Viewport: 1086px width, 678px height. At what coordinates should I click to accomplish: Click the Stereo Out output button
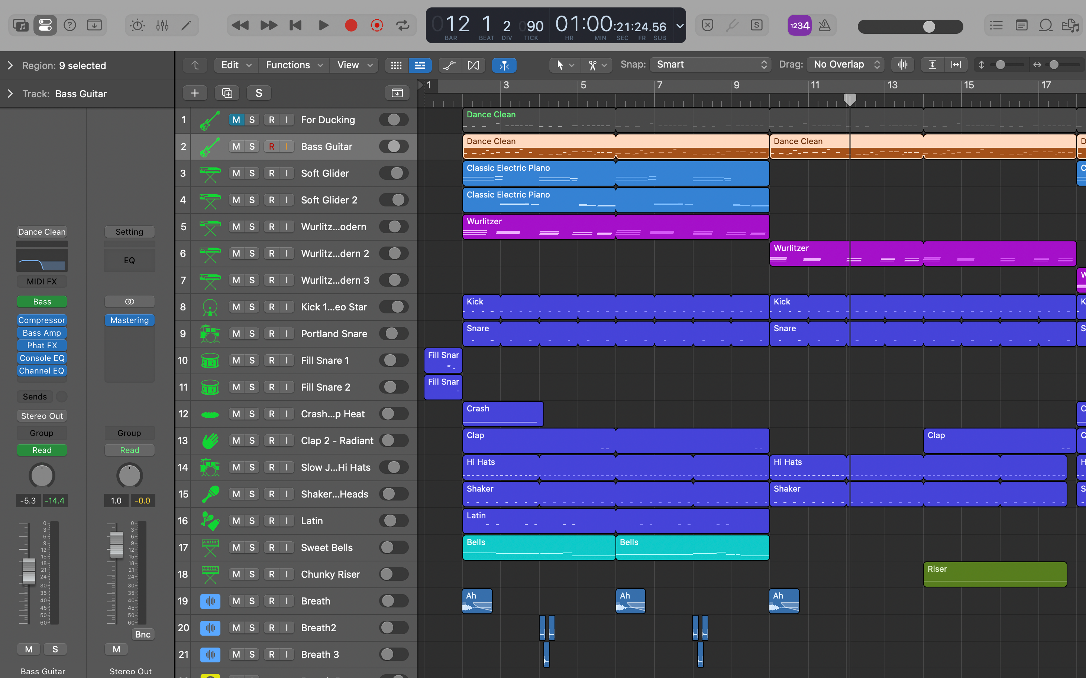tap(42, 416)
